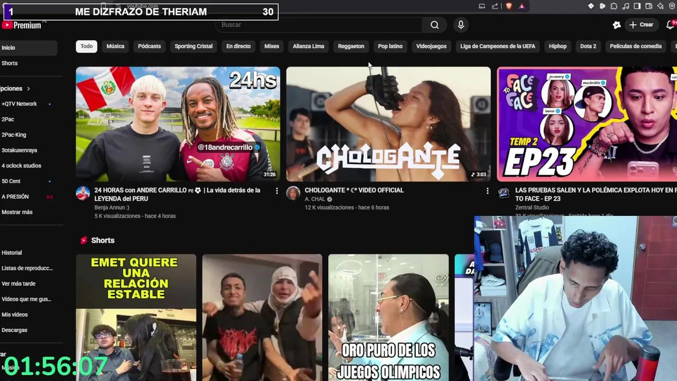
Task: Open YouTube notifications bell
Action: 671,25
